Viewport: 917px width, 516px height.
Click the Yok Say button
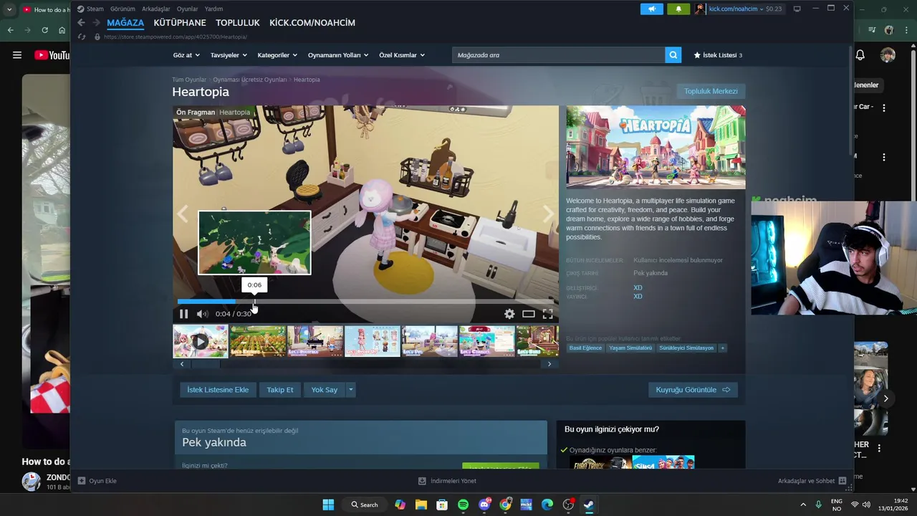tap(324, 390)
